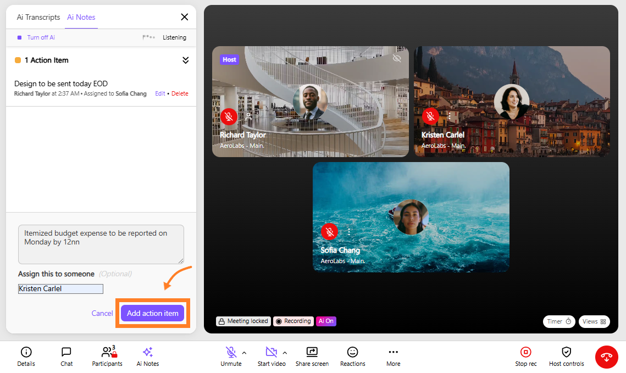Click the Ai On badge
This screenshot has height=373, width=626.
pyautogui.click(x=326, y=321)
